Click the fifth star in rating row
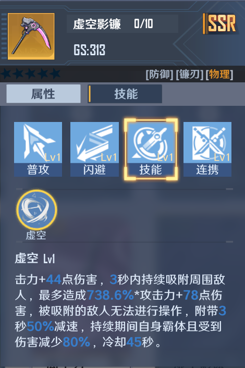Screen dimensions: 245x368 55,73
